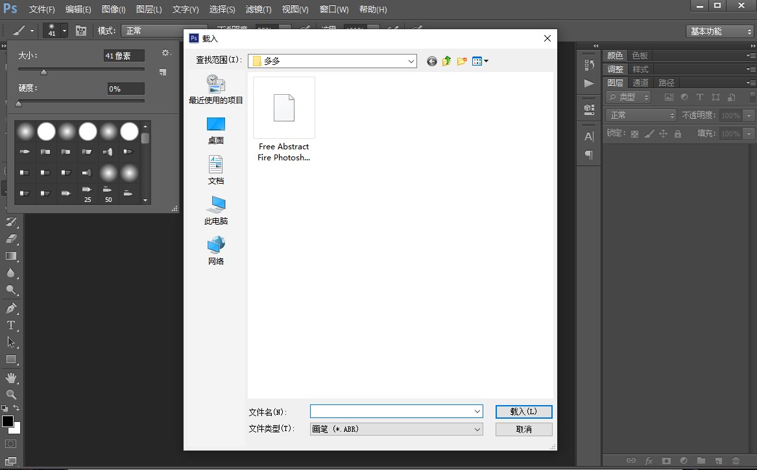Toggle the lock all layer icon
This screenshot has height=470, width=757.
click(x=677, y=134)
